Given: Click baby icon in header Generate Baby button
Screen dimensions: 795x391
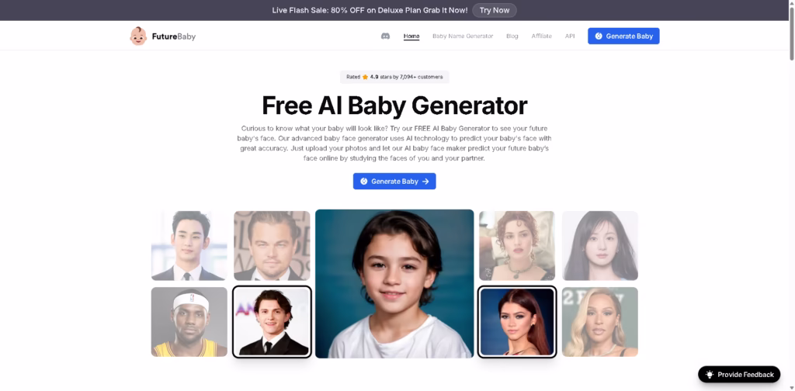Looking at the screenshot, I should click(599, 36).
